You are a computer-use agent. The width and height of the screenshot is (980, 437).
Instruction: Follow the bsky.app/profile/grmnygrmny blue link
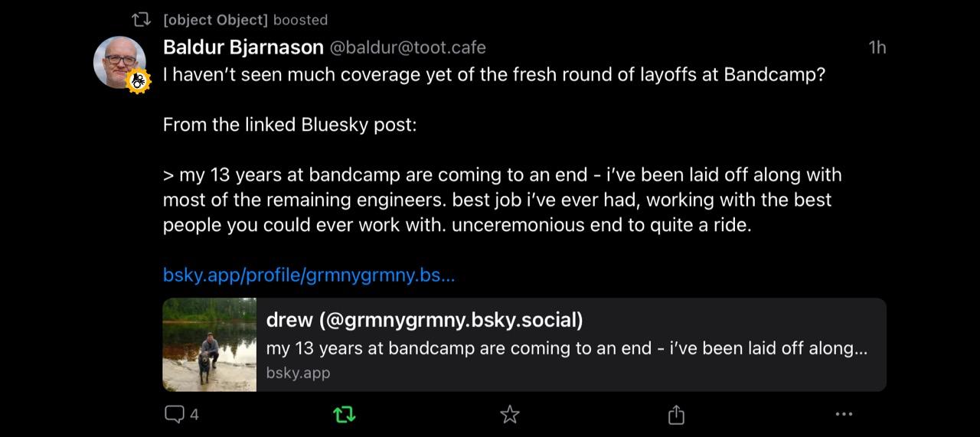(x=309, y=276)
